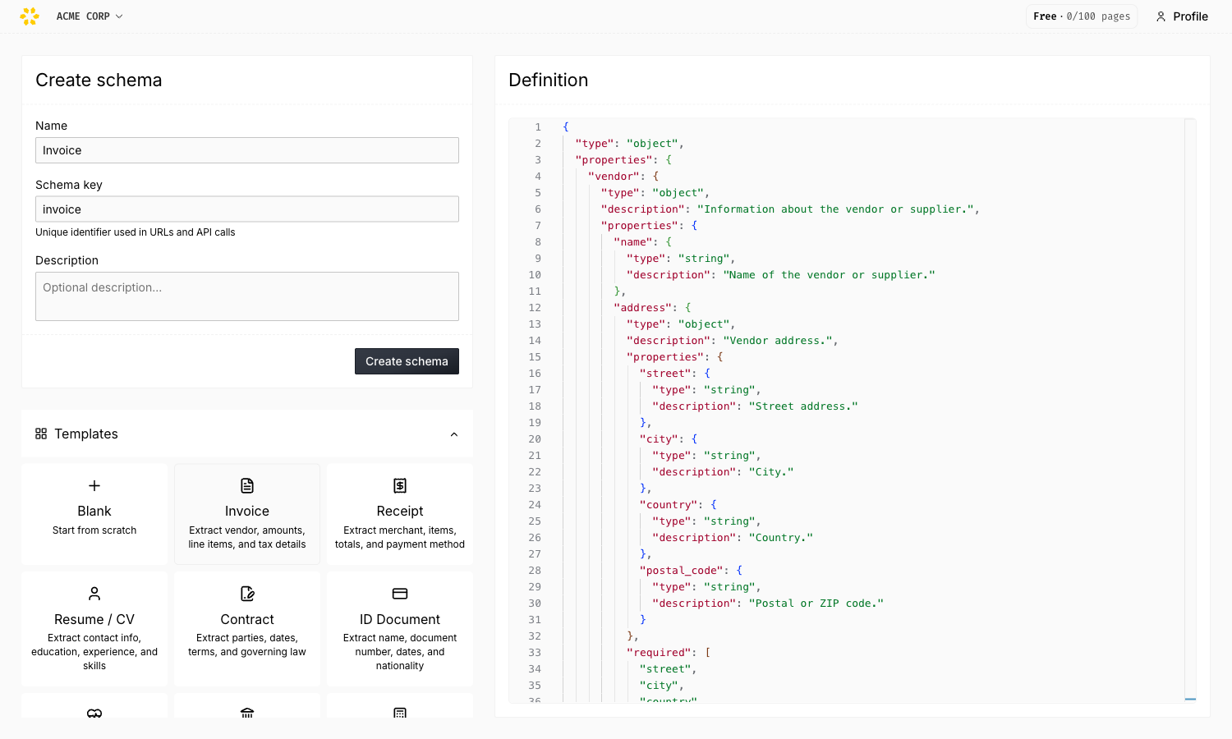Choose the ID Document template title
Screen dimensions: 1232x739
400,619
